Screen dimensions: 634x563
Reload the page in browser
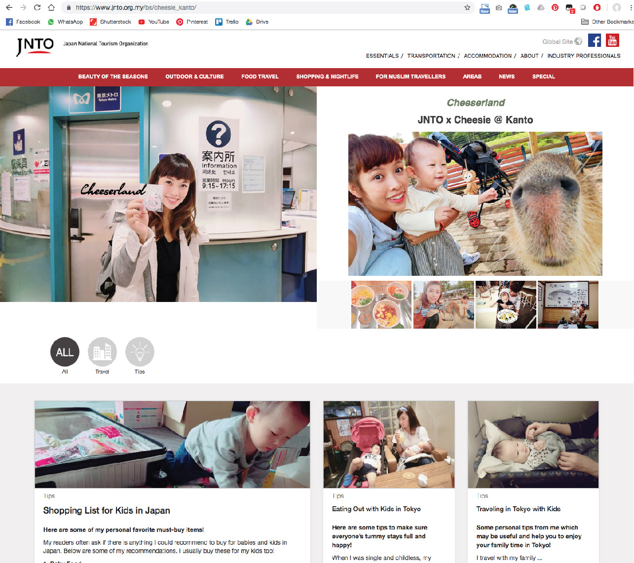click(x=37, y=7)
